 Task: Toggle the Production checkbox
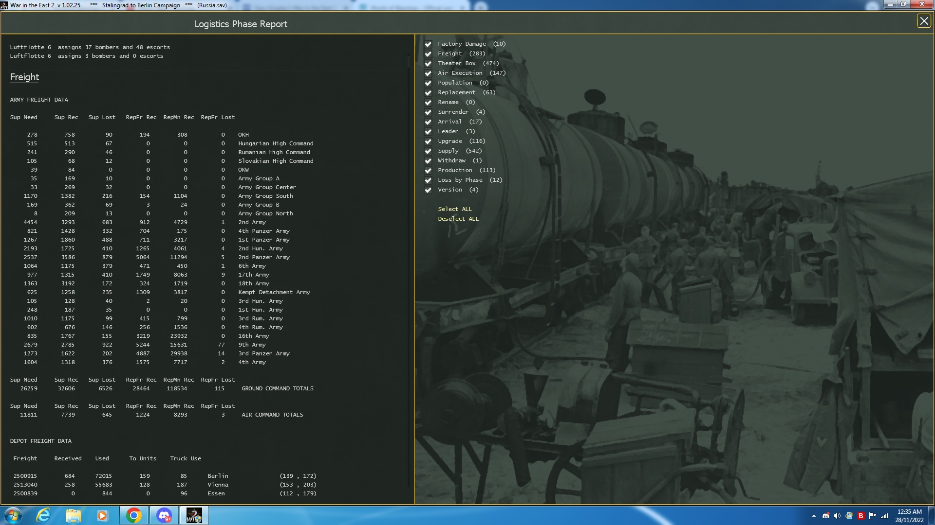pyautogui.click(x=428, y=171)
